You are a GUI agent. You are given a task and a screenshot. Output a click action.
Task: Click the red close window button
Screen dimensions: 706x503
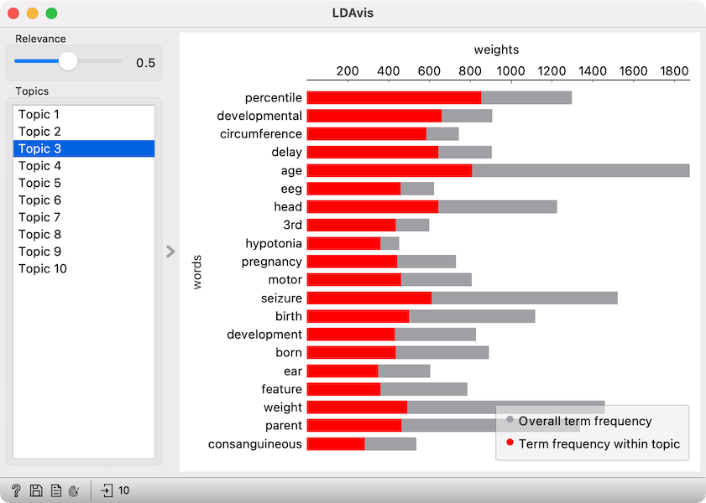click(x=13, y=13)
